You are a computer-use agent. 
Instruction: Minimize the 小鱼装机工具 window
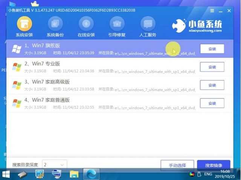(221, 11)
